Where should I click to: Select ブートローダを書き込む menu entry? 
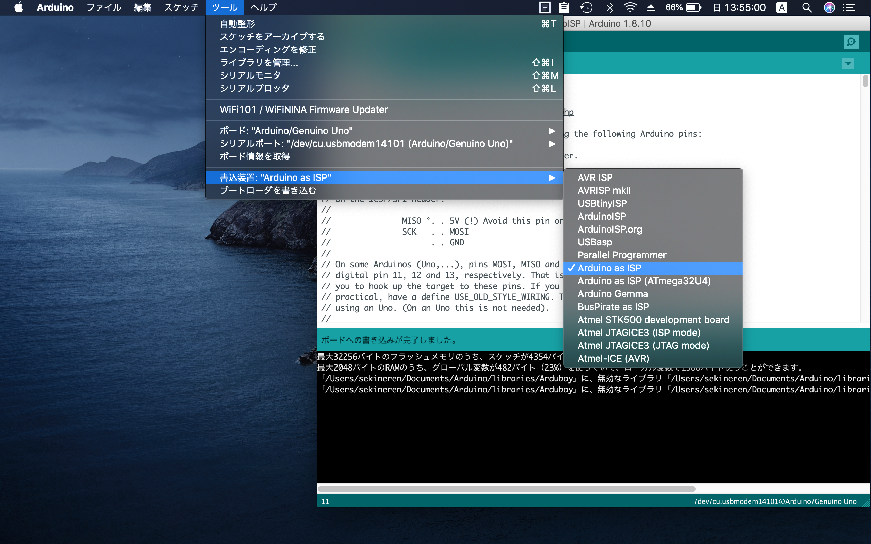[268, 190]
